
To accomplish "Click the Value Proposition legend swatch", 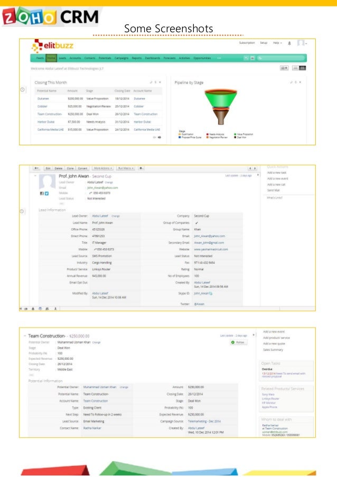I will click(235, 134).
